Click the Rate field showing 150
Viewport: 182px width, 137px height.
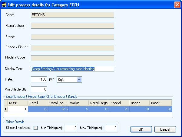(x=39, y=79)
